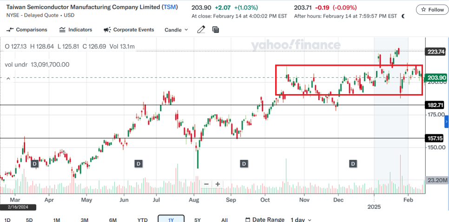The height and width of the screenshot is (222, 449).
Task: Click the Comparisons arrows icon
Action: click(x=10, y=30)
